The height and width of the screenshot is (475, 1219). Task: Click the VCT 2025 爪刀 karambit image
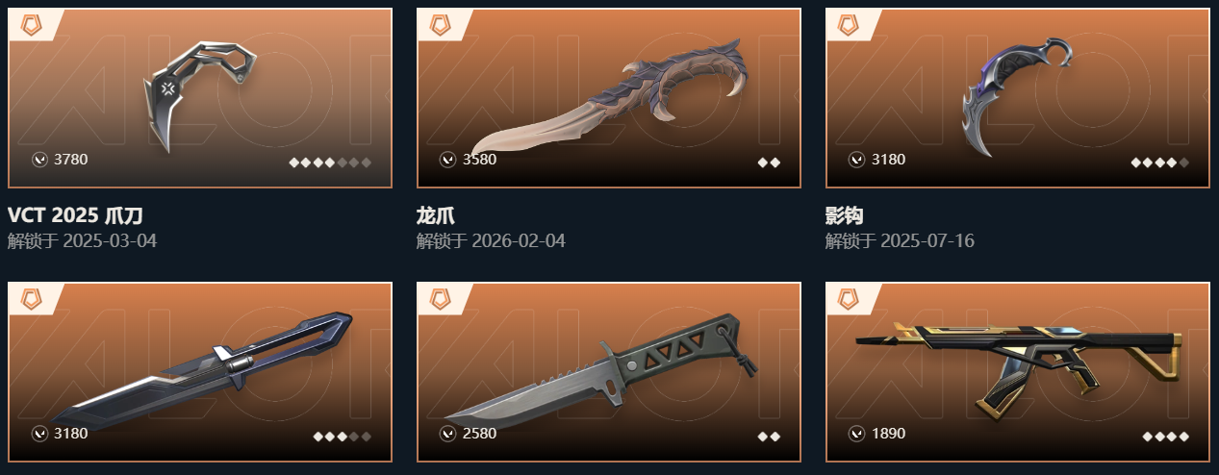[x=203, y=97]
